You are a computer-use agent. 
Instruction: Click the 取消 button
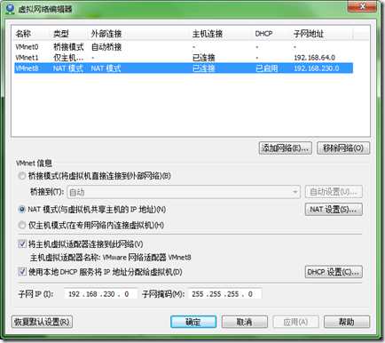pyautogui.click(x=245, y=322)
